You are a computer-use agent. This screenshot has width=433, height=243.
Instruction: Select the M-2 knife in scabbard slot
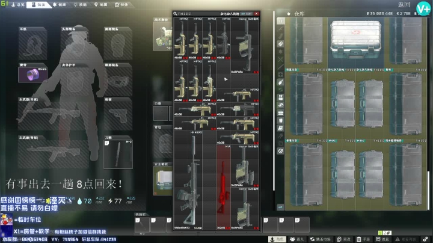point(118,154)
